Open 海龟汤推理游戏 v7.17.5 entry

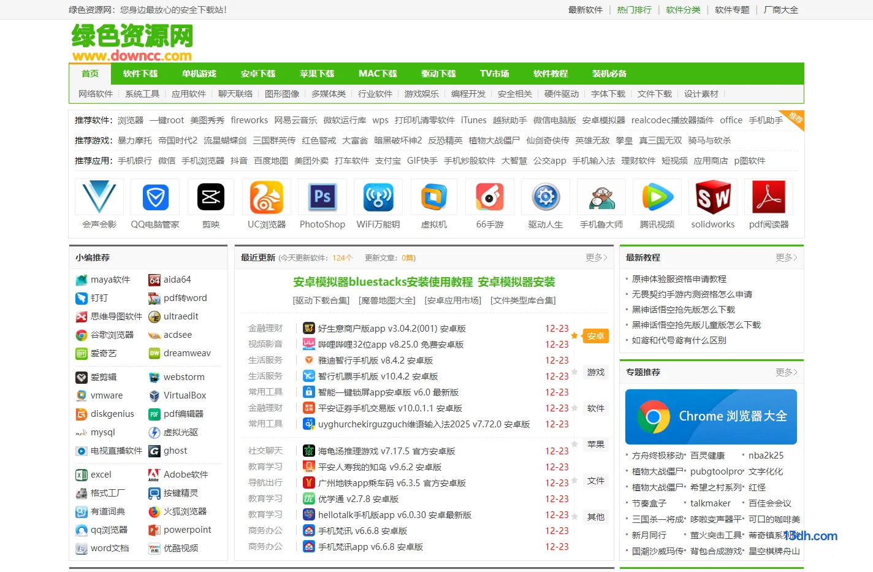(386, 451)
